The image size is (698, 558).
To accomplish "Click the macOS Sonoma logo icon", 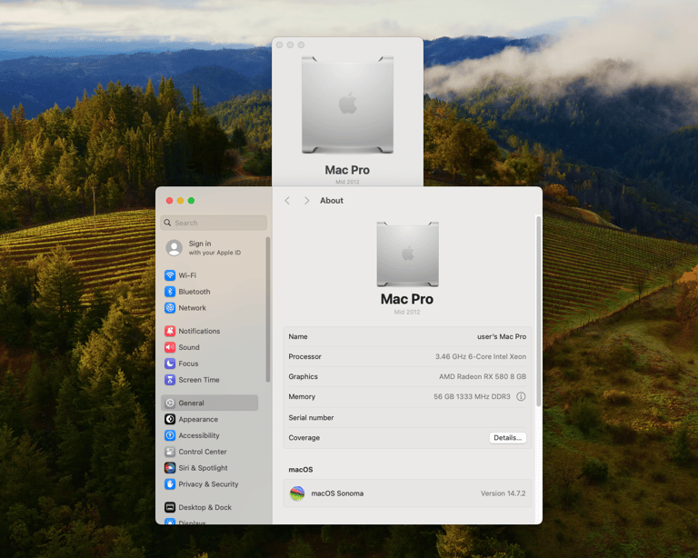I will click(297, 493).
